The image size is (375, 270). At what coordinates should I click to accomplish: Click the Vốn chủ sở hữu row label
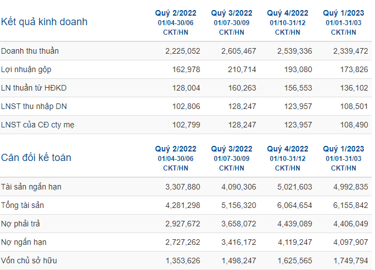(x=29, y=260)
